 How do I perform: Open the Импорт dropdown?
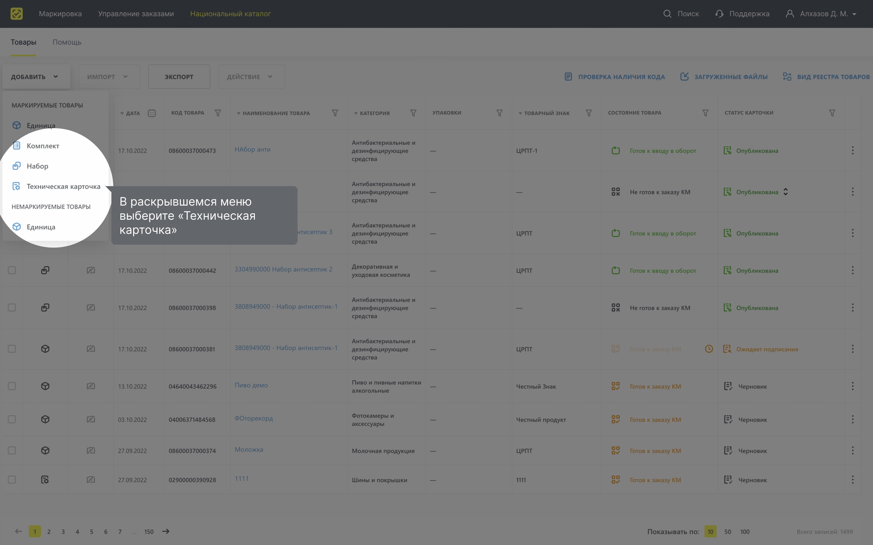pos(109,77)
